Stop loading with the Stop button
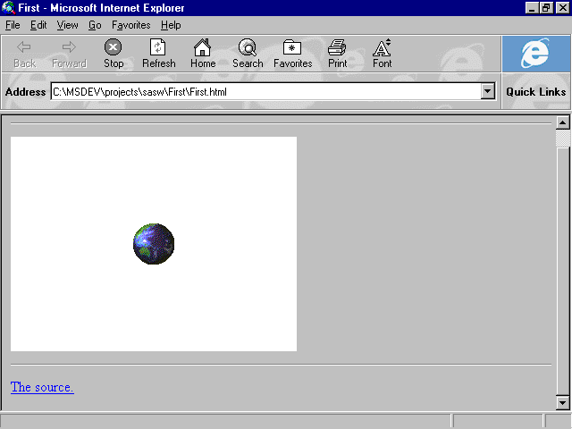Viewport: 572px width, 429px height. [x=114, y=54]
